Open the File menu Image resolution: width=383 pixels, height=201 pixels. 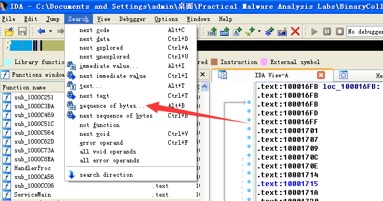[x=8, y=19]
